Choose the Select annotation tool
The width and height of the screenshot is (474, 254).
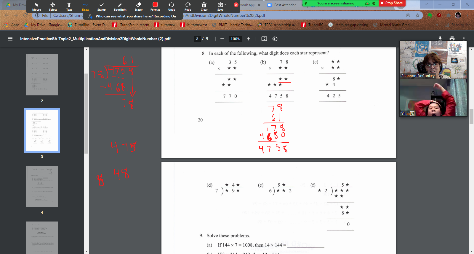[x=53, y=6]
